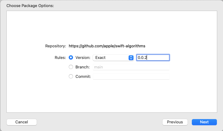Click the Branch text field with main placeholder
The image size is (223, 131).
(x=131, y=67)
